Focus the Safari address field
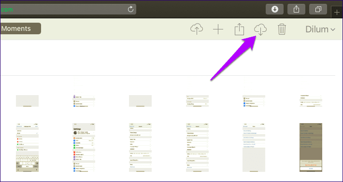 [x=68, y=9]
